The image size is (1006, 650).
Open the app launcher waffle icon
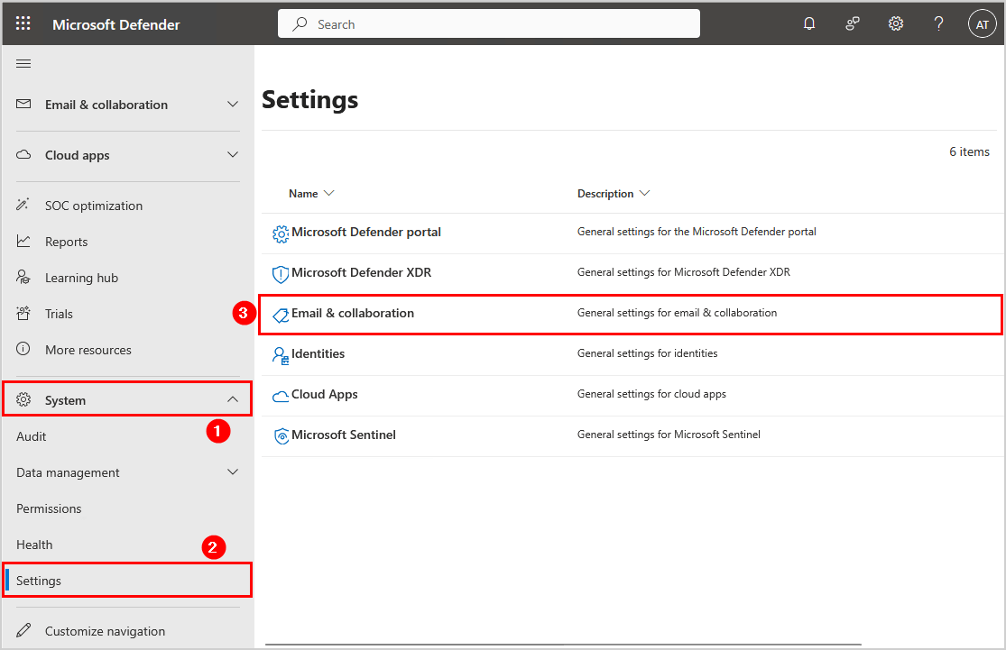tap(23, 24)
